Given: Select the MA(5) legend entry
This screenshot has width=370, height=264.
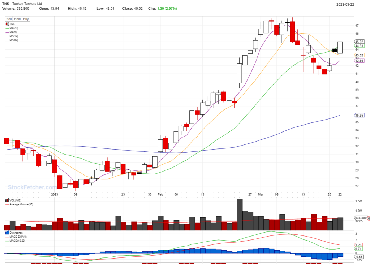Looking at the screenshot, I should [11, 32].
